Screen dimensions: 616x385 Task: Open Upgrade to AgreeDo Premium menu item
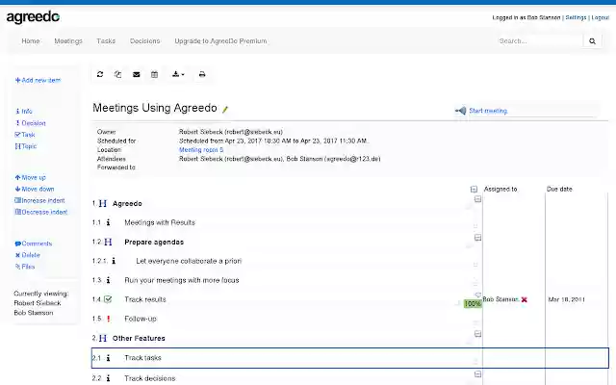220,40
